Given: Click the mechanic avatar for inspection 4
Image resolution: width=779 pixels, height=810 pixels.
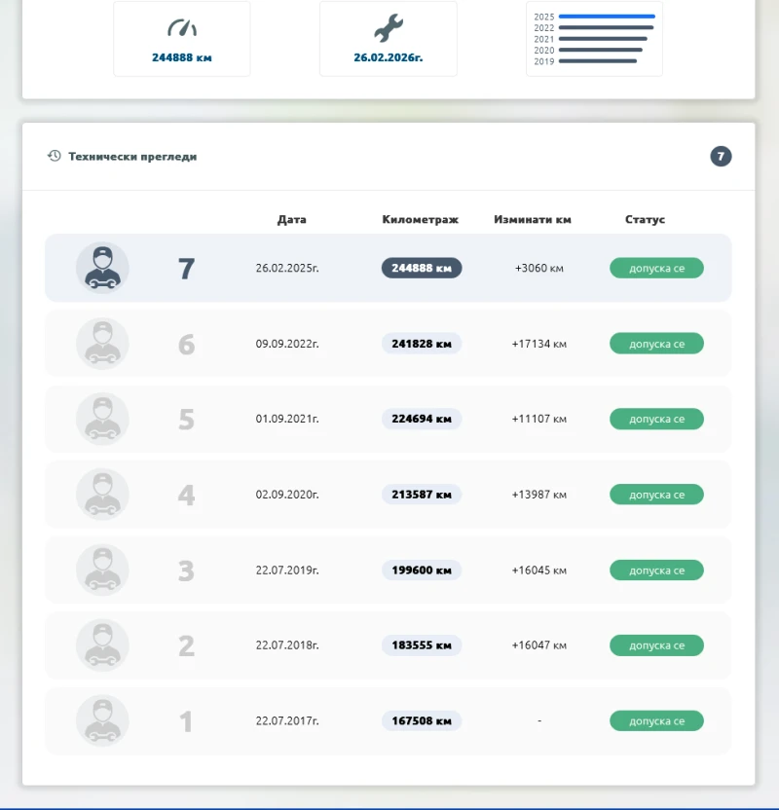Looking at the screenshot, I should click(102, 495).
